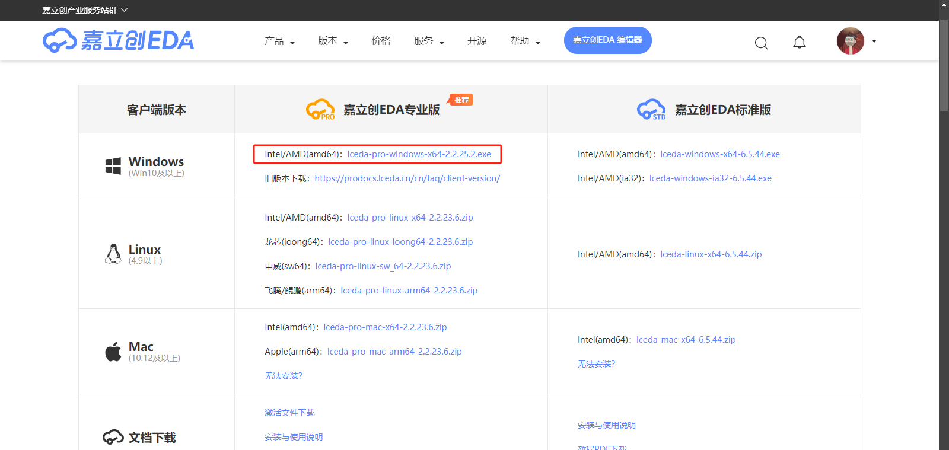The width and height of the screenshot is (949, 450).
Task: Download lceda-pro-linux-x64-2.2.23.6.zip
Action: [410, 218]
